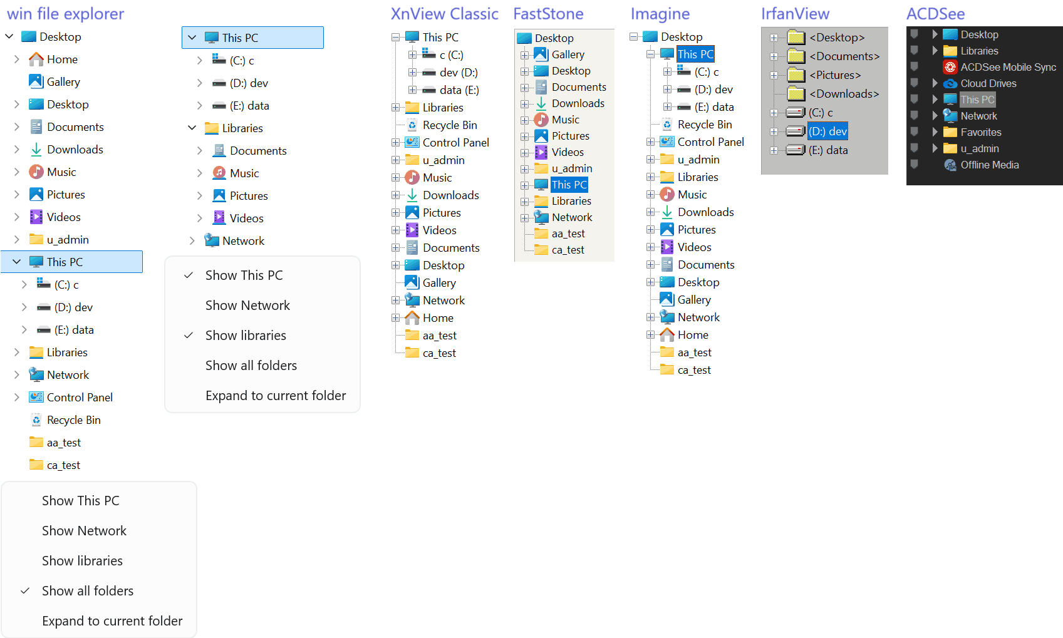Screen dimensions: 1063x638
Task: Click the Control Panel icon in XnView Classic
Action: (412, 143)
